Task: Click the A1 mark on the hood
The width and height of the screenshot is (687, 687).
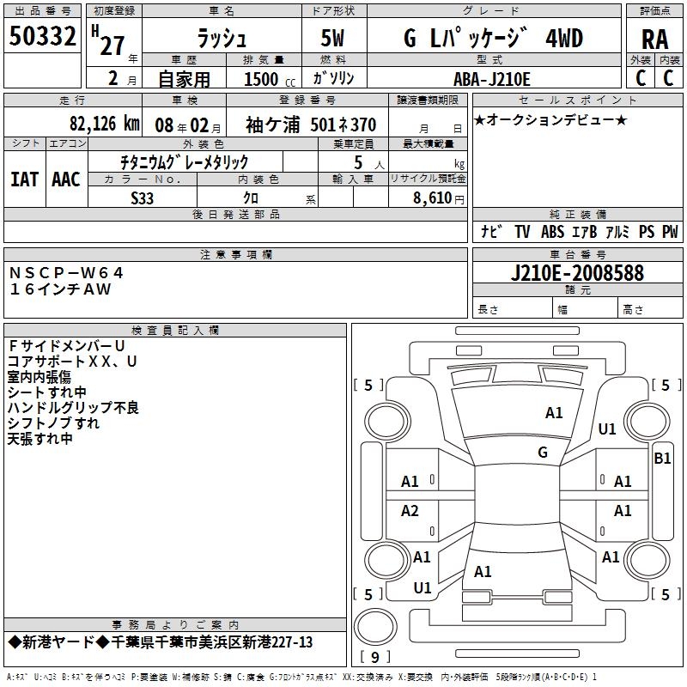Action: pyautogui.click(x=554, y=413)
